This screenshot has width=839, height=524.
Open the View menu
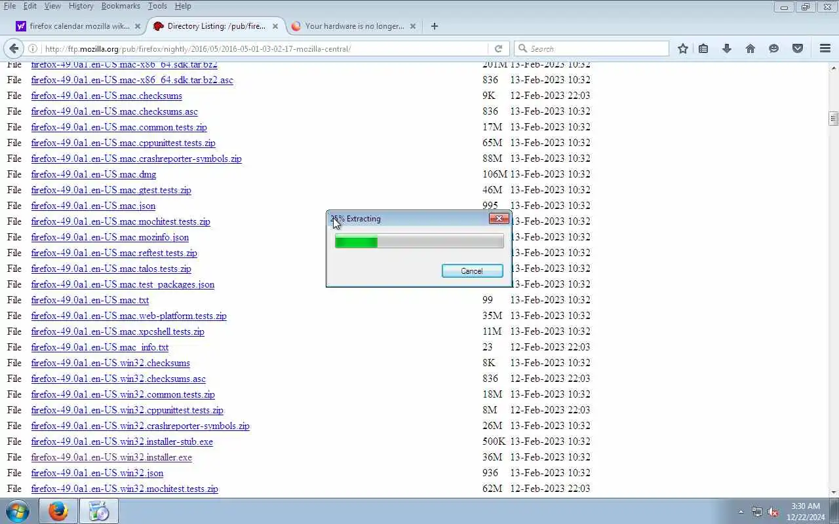52,6
